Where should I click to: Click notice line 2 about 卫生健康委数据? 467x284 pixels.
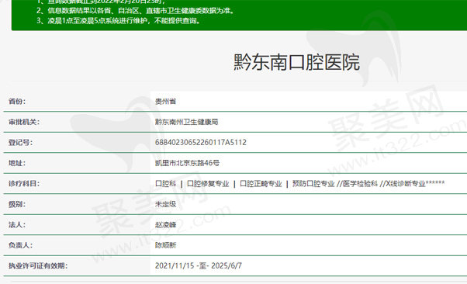pyautogui.click(x=136, y=11)
